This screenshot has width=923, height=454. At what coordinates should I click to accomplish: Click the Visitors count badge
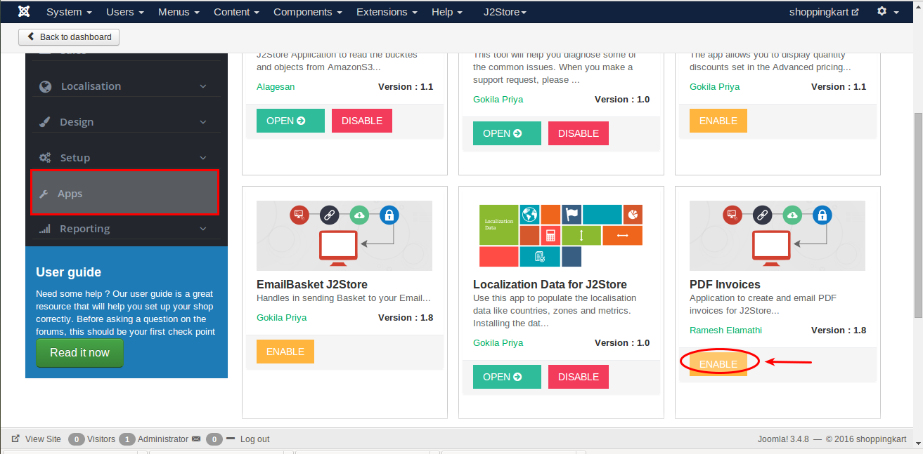pos(77,439)
